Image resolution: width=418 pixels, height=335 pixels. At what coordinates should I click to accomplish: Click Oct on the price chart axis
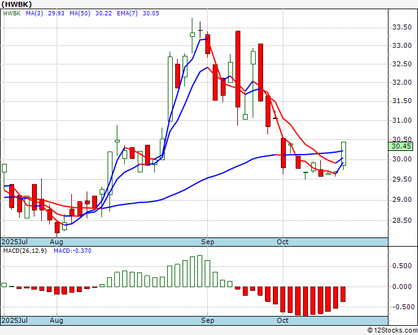pyautogui.click(x=283, y=242)
